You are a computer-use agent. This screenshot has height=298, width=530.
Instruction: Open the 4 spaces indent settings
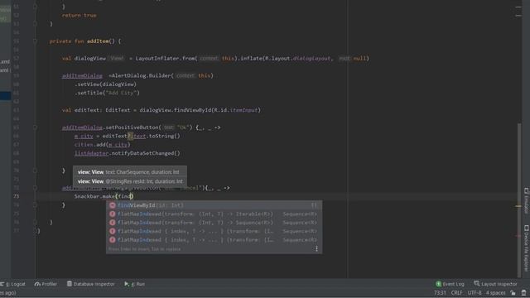click(x=495, y=293)
